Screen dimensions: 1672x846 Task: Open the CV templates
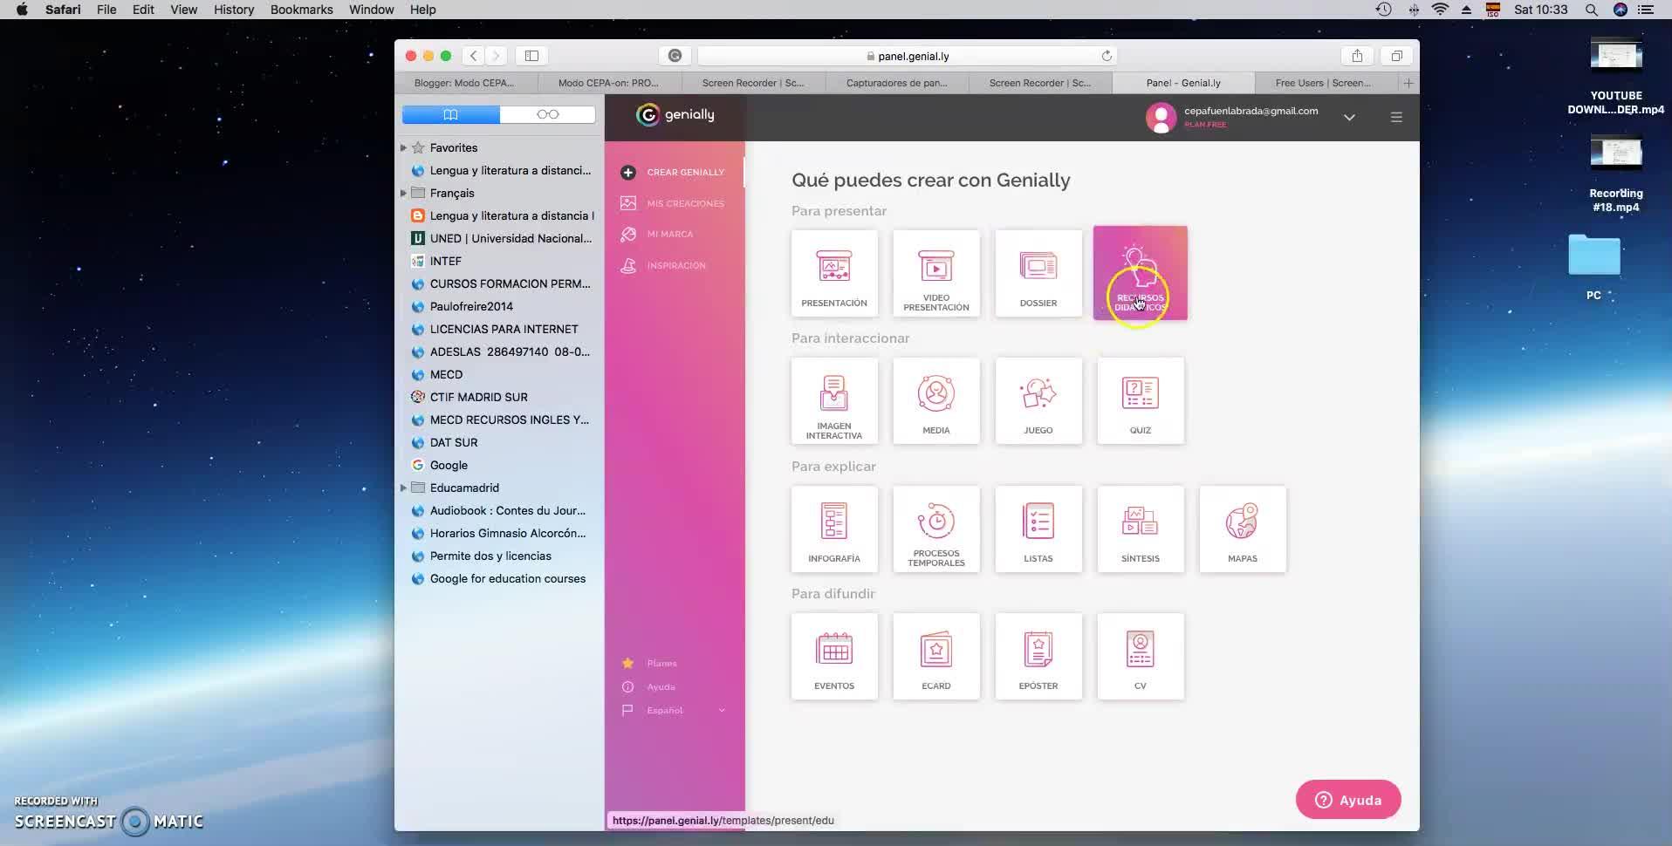click(1141, 657)
